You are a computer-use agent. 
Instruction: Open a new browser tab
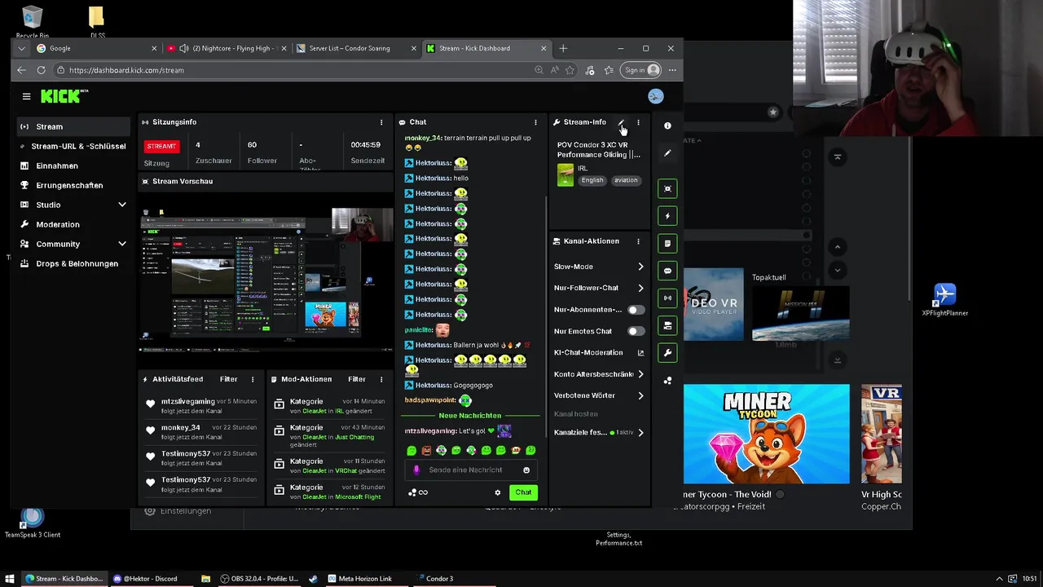[563, 48]
